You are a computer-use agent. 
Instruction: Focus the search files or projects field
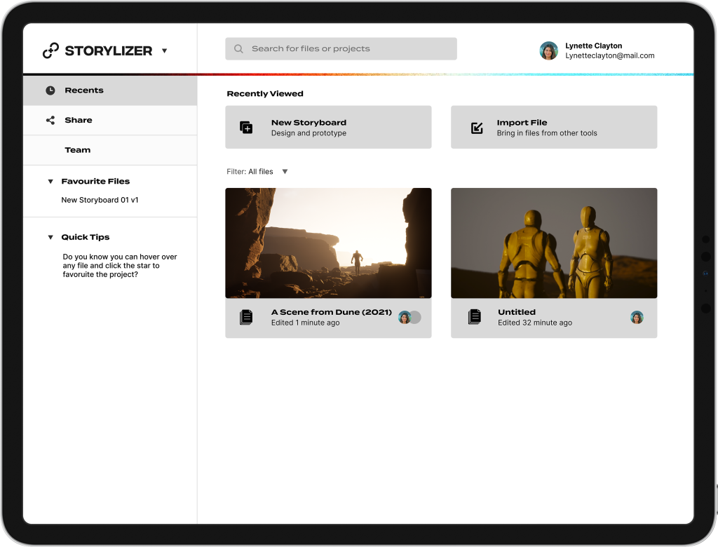[341, 48]
